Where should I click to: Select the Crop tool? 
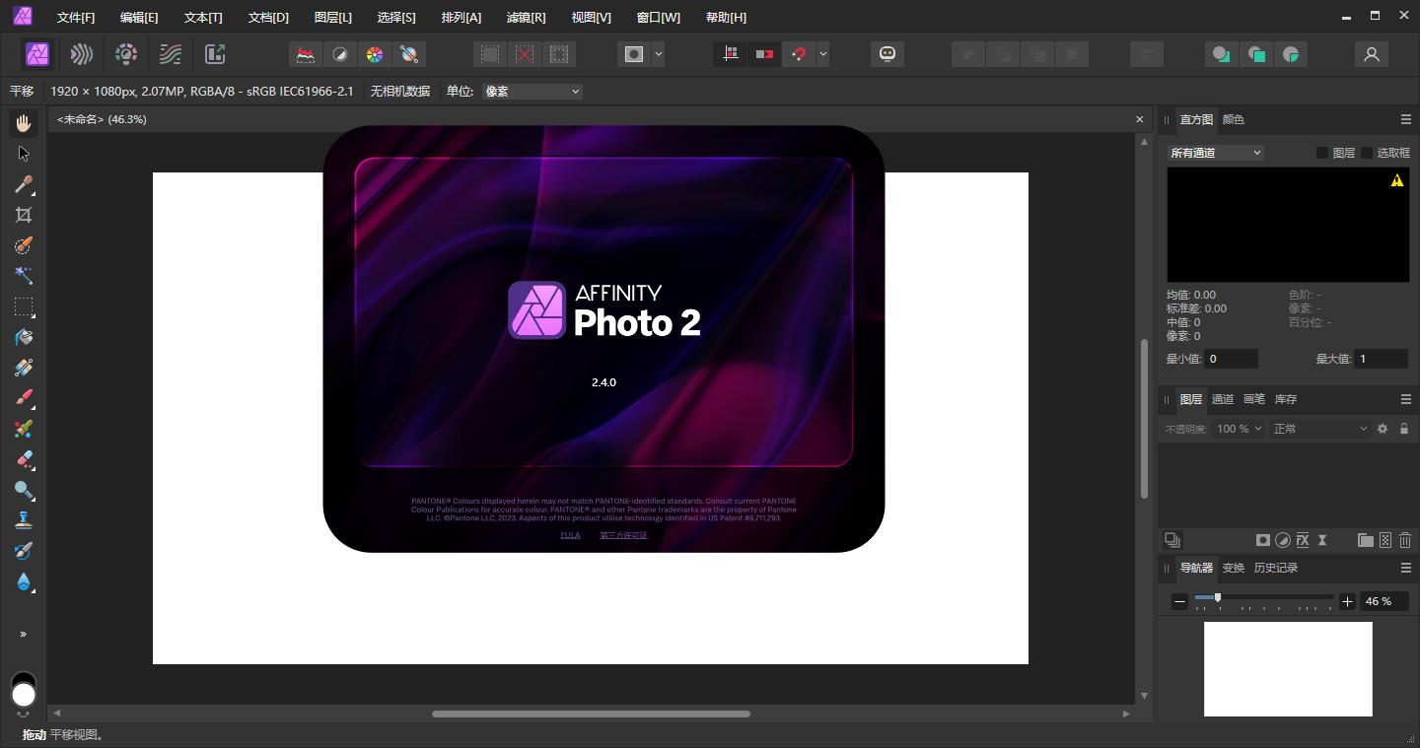click(x=24, y=215)
